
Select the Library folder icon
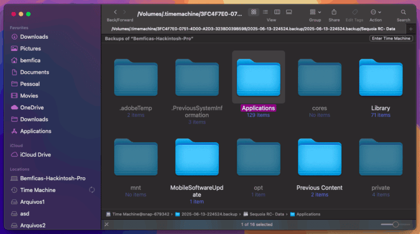380,78
